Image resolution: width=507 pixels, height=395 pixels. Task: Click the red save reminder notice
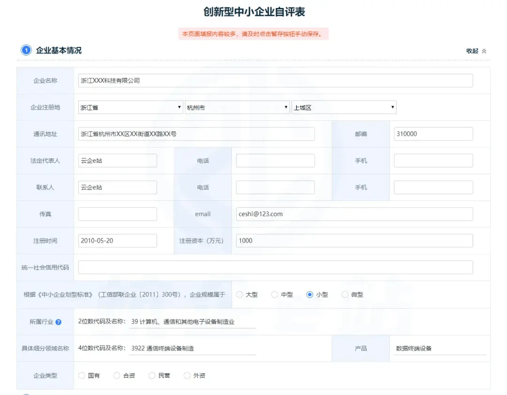pos(253,34)
